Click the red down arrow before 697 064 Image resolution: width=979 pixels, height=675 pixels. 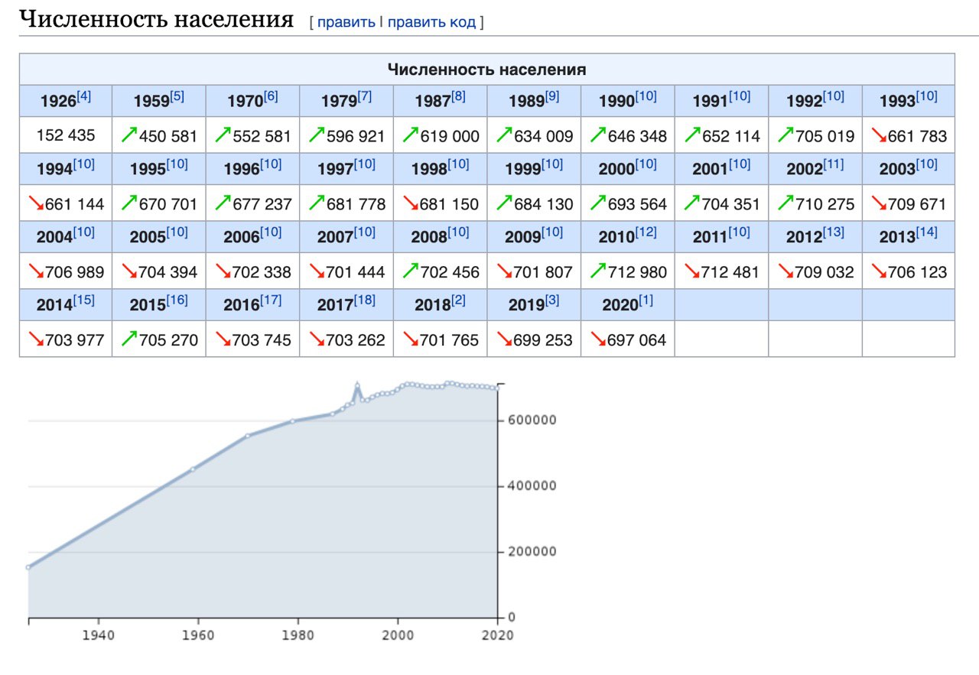coord(598,339)
